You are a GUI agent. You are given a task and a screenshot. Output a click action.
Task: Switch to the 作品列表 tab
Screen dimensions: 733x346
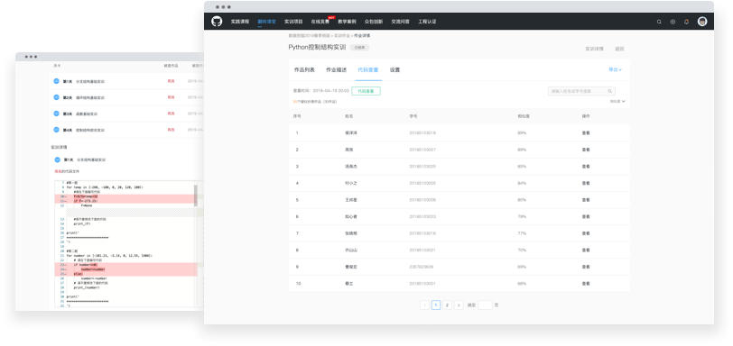(x=304, y=70)
